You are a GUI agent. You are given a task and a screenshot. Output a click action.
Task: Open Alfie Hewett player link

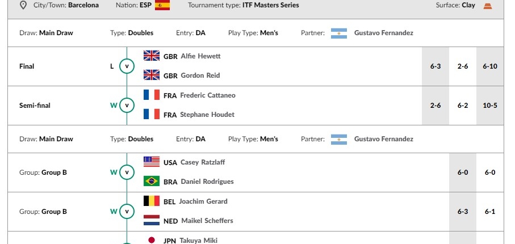(200, 56)
